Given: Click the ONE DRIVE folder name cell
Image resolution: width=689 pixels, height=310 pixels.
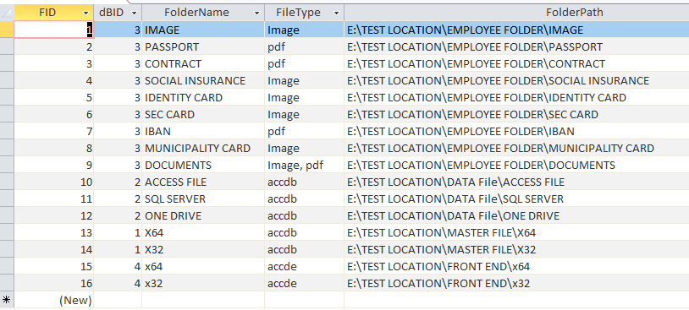Looking at the screenshot, I should pos(203,215).
